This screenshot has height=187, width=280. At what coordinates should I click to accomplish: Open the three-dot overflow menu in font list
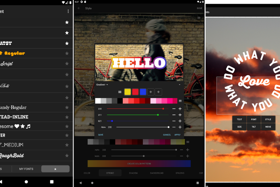68,11
